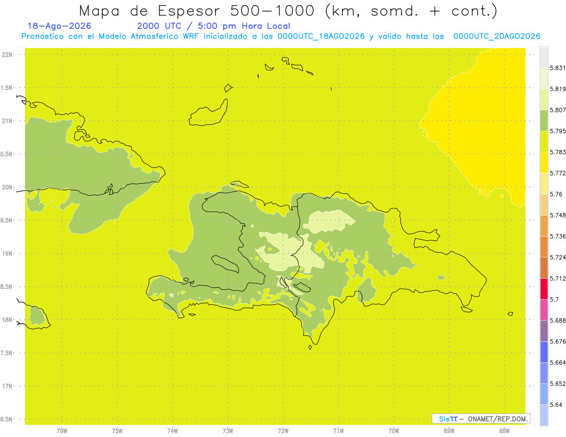566x437 pixels.
Task: Click the 5.64 colorbar value
Action: (x=556, y=404)
